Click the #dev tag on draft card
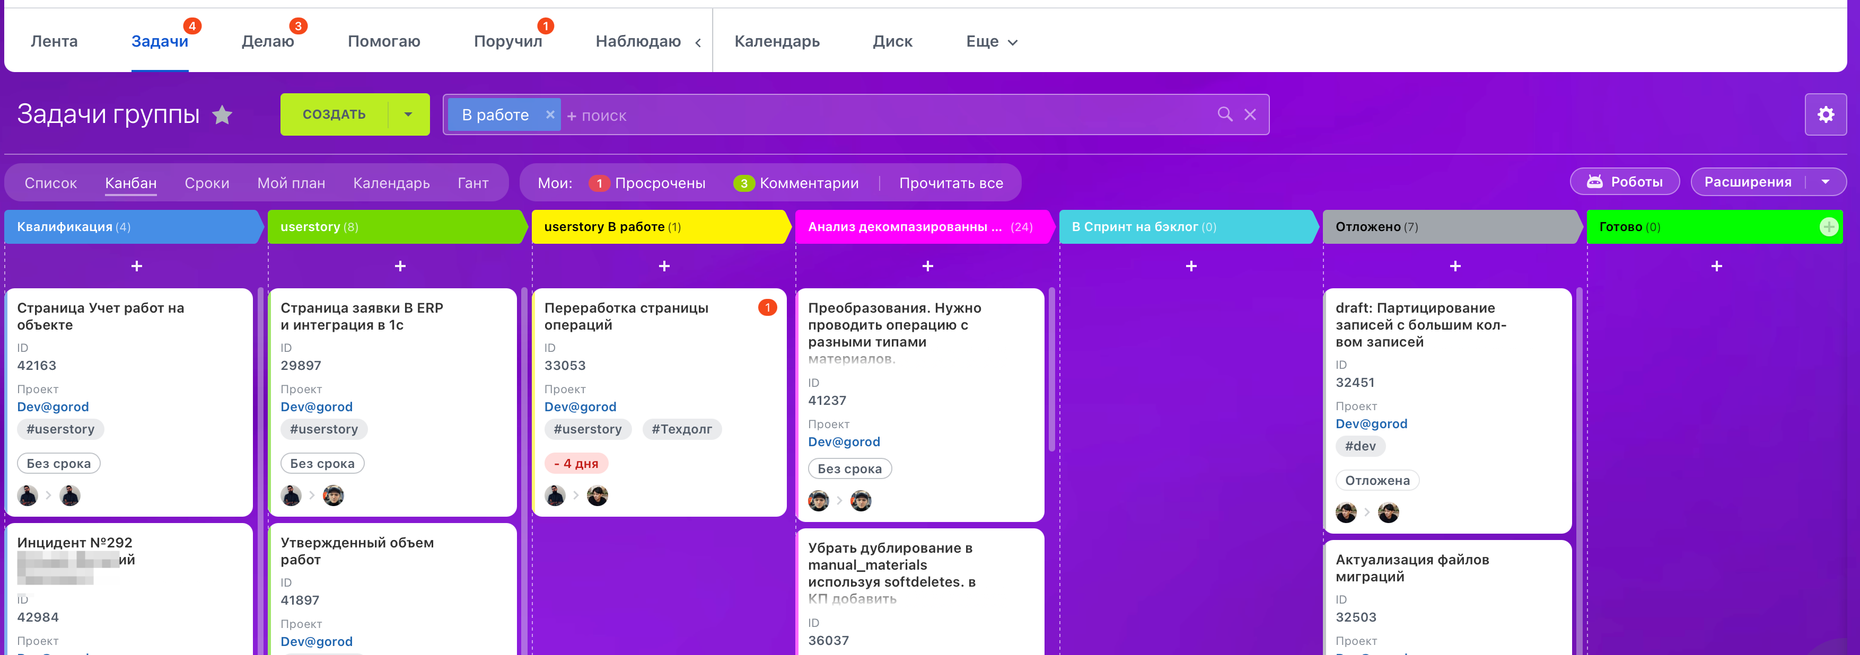 (x=1361, y=446)
